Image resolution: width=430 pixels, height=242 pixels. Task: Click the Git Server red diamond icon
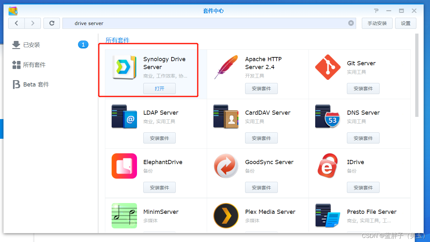click(328, 67)
